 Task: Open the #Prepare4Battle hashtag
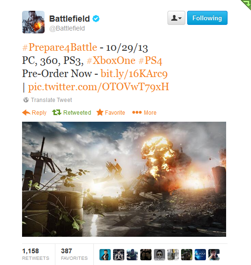[x=60, y=47]
